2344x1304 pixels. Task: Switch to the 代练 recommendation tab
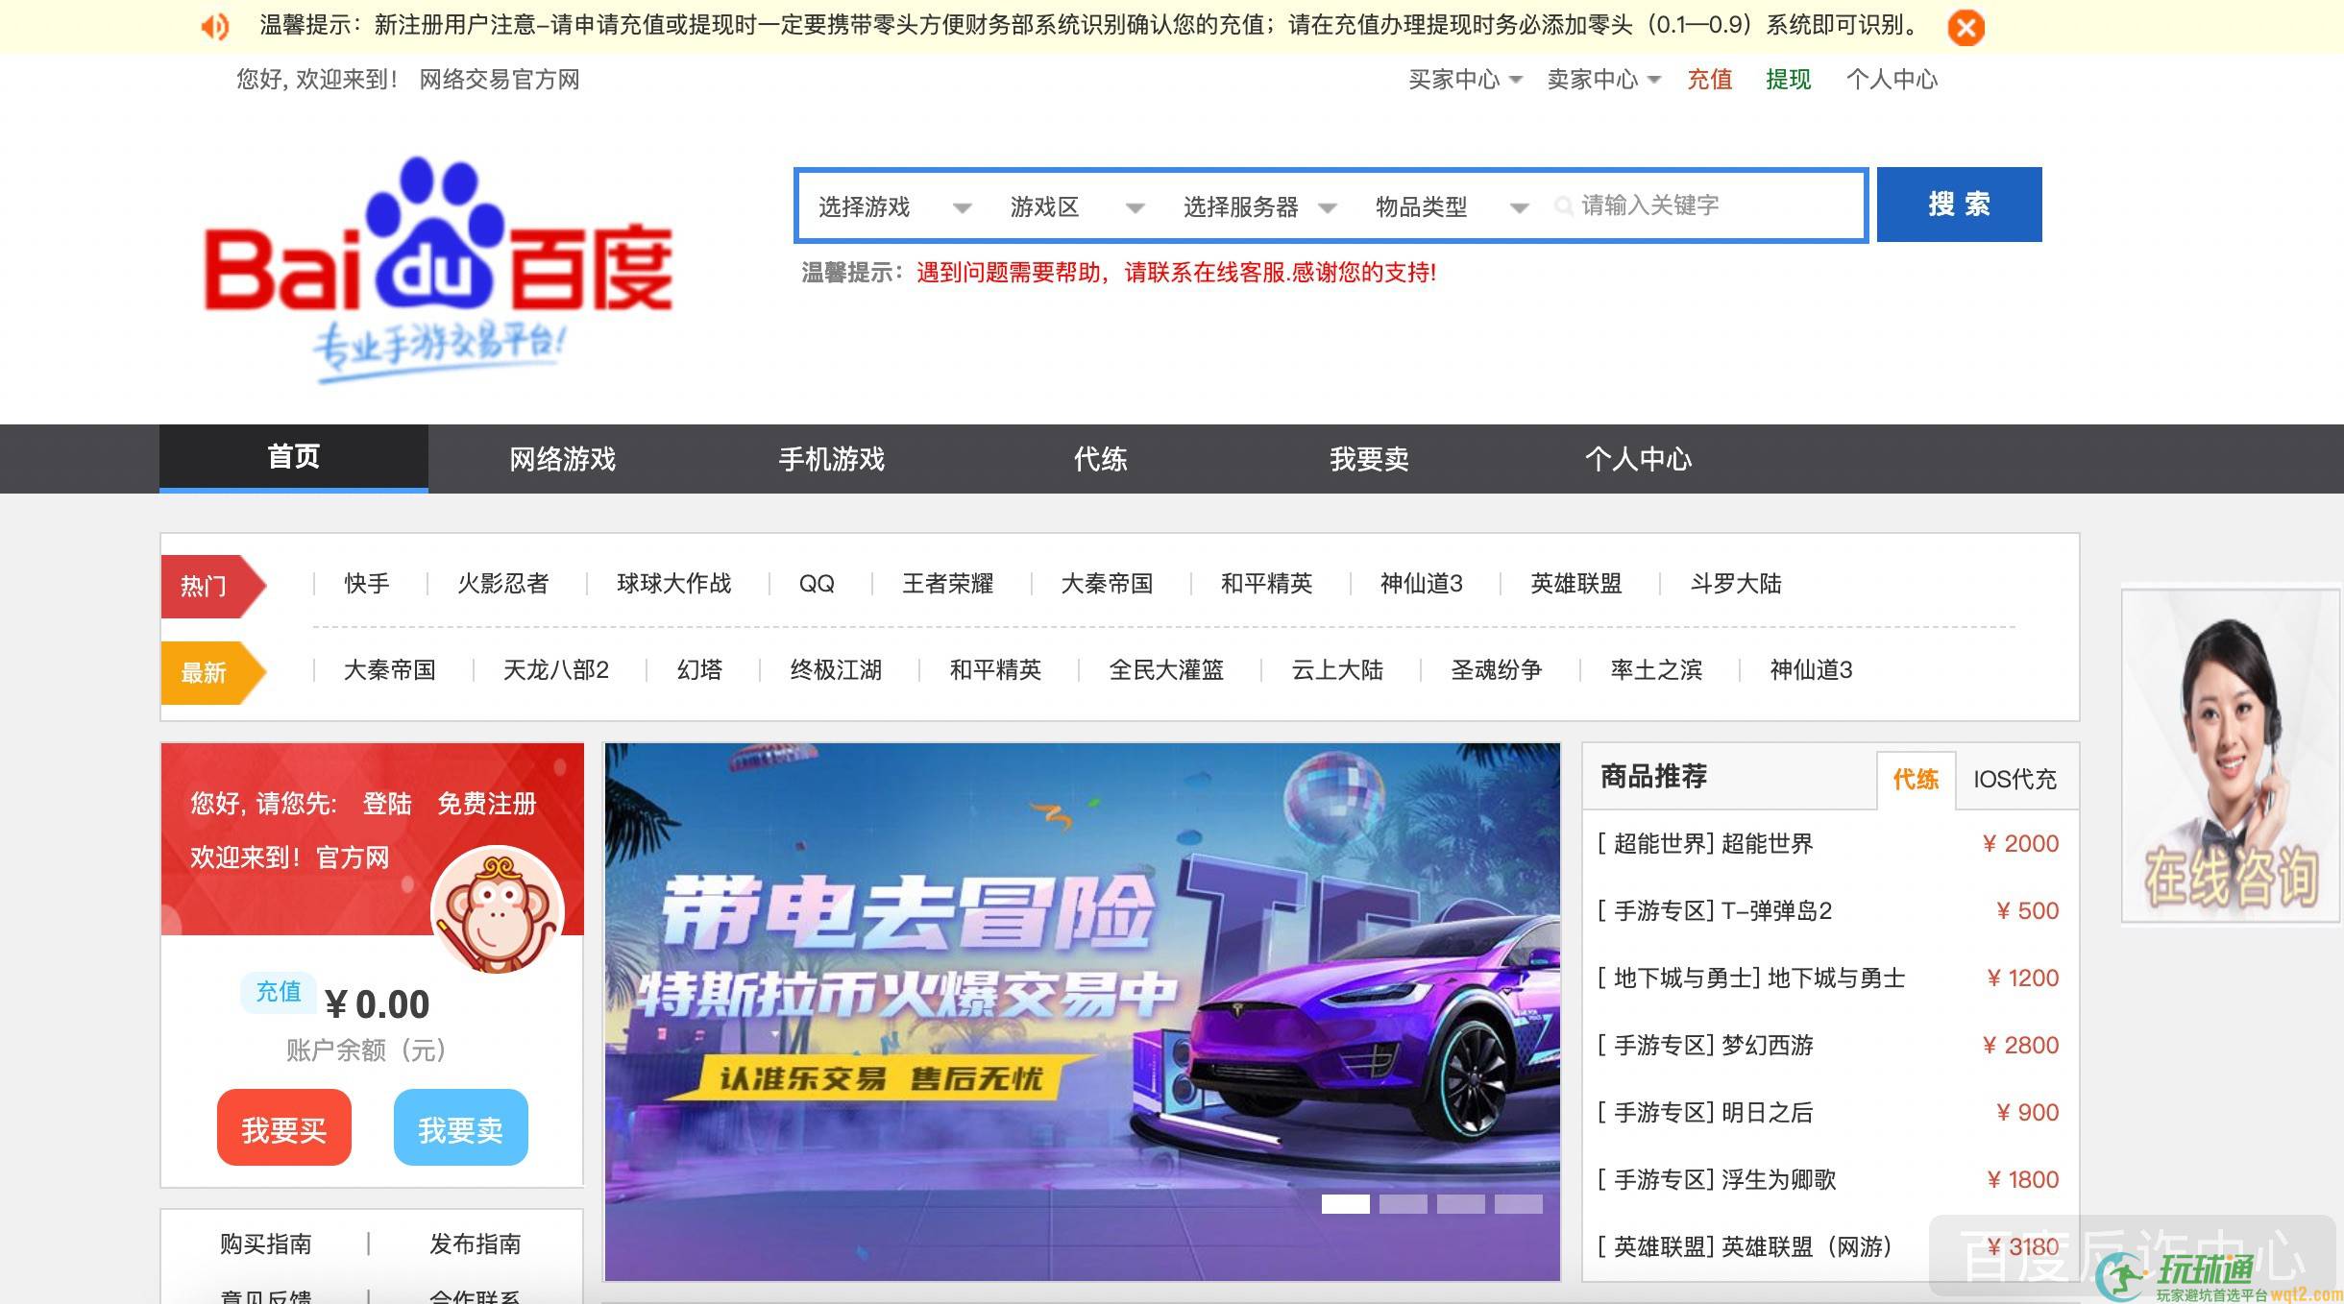click(x=1916, y=780)
